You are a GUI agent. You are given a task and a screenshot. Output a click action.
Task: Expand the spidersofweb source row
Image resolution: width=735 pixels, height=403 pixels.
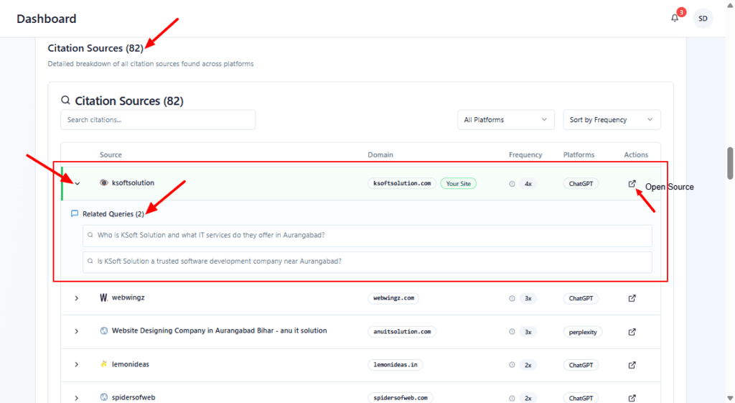pos(77,398)
